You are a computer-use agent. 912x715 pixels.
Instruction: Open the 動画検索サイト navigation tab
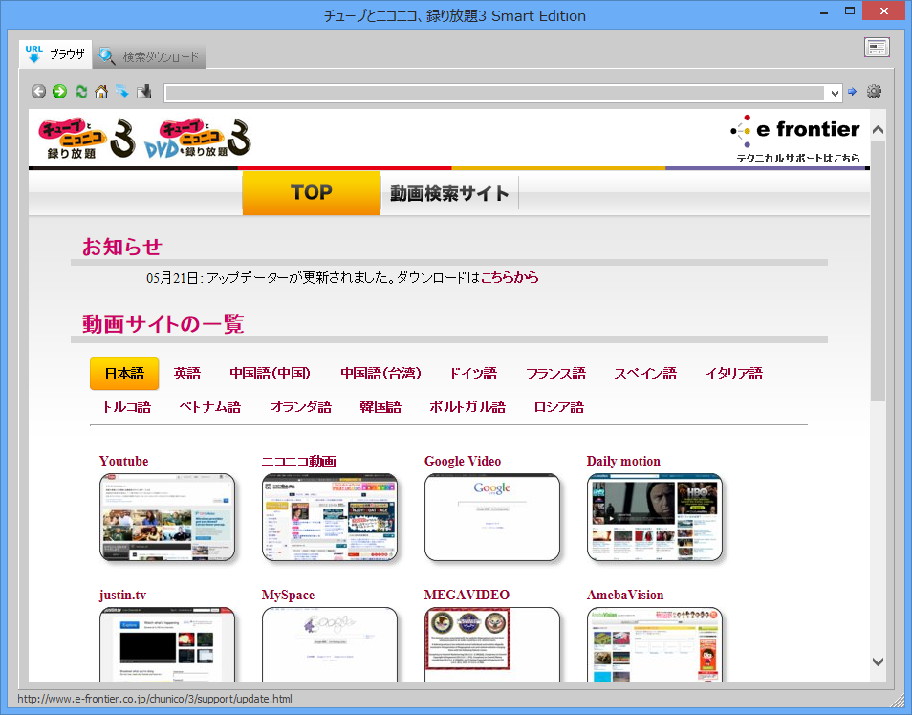(449, 193)
